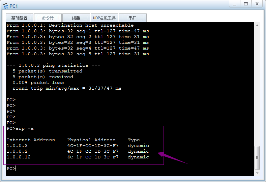266x182 pixels.
Task: Open the 组播 tab
Action: [x=76, y=18]
